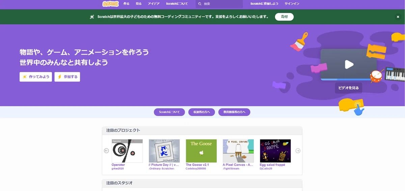Show previous featured projects with left arrow
Viewport: 405px width, 191px height.
click(x=106, y=151)
